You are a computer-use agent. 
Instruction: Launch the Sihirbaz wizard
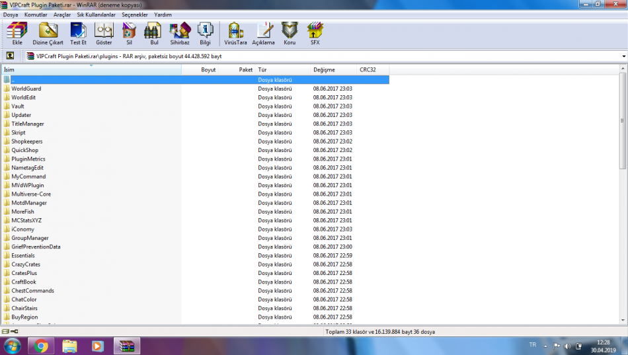coord(180,34)
